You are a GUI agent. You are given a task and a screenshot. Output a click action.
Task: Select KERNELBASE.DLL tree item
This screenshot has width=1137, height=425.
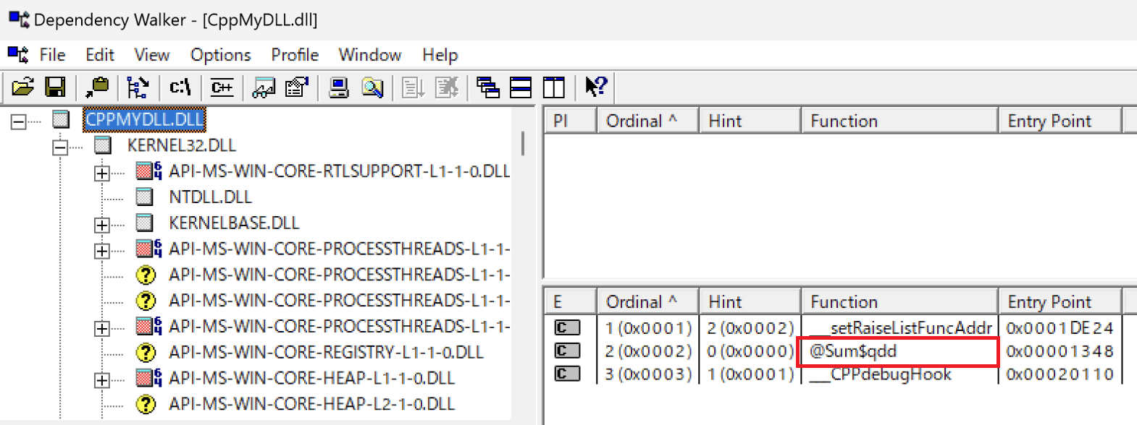(234, 223)
